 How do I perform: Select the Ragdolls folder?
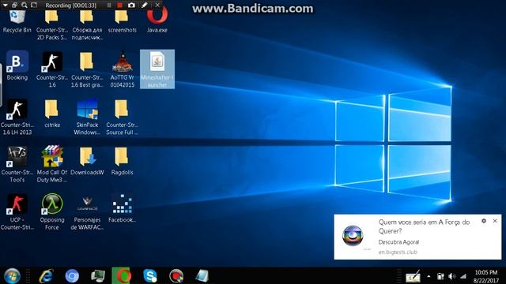tap(122, 161)
